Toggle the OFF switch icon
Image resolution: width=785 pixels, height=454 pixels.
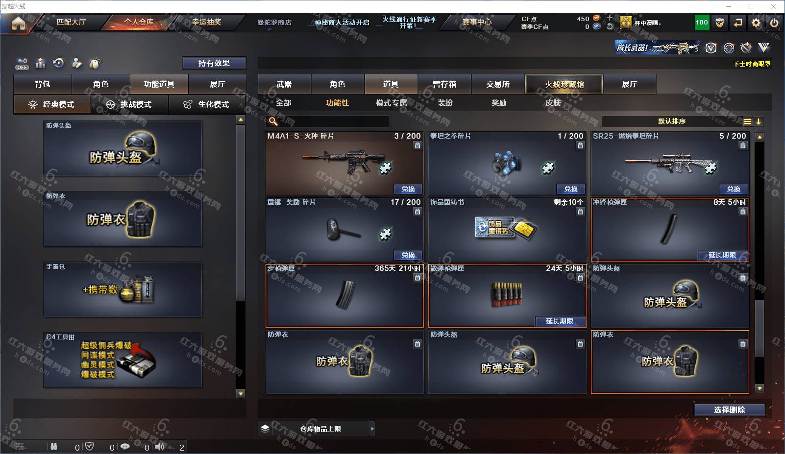[x=22, y=64]
